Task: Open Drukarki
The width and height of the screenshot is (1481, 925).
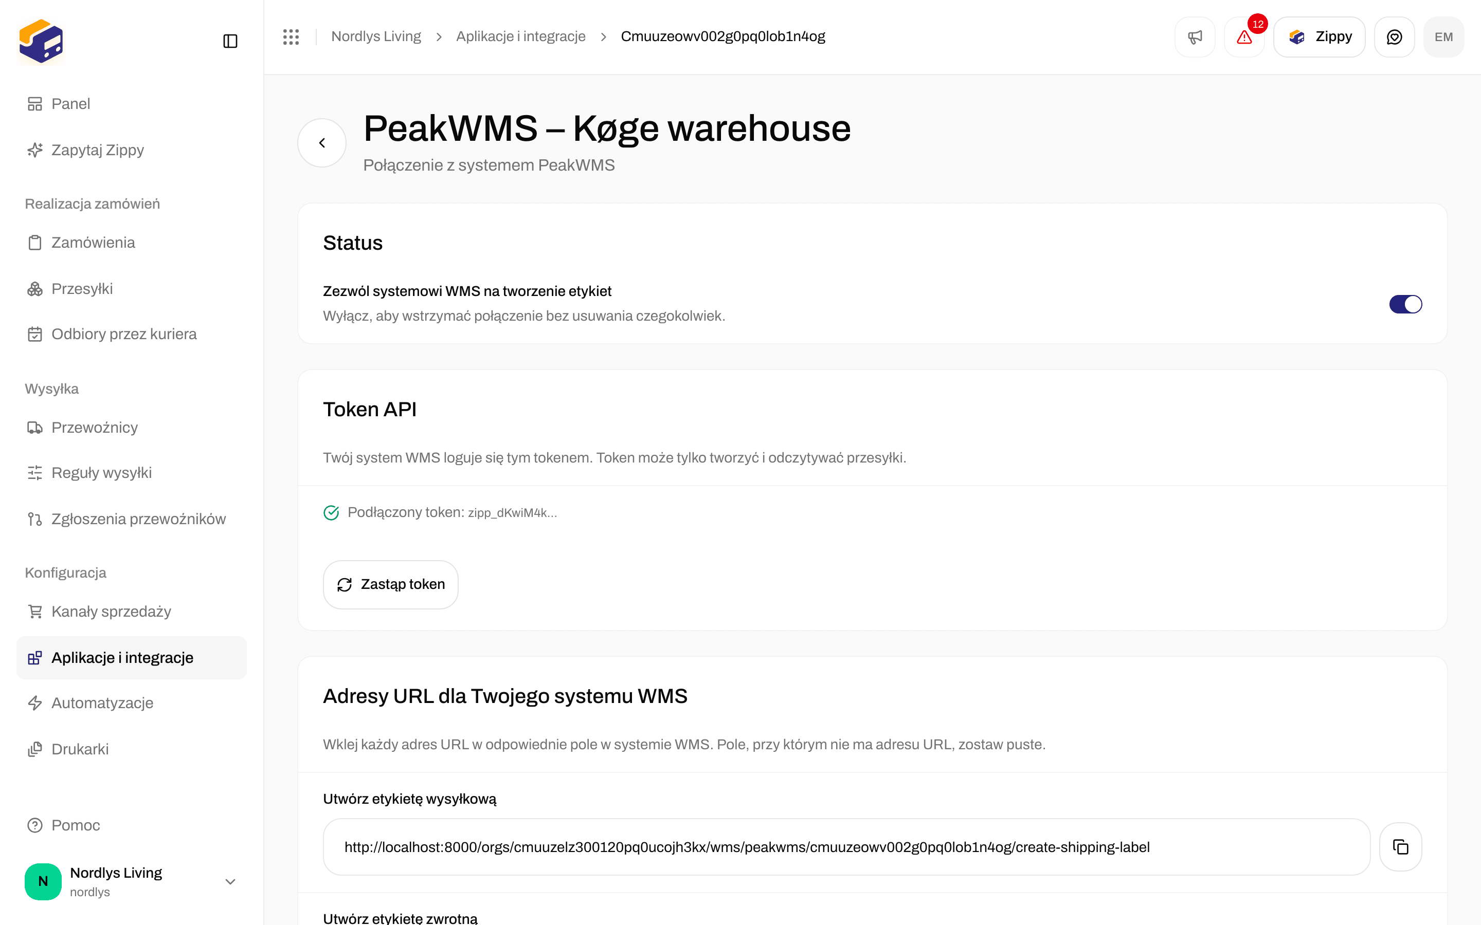Action: tap(132, 749)
